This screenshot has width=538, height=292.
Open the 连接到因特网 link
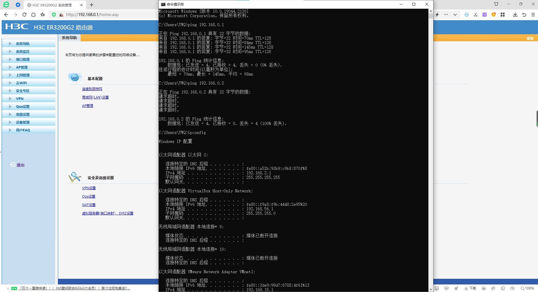(x=92, y=89)
